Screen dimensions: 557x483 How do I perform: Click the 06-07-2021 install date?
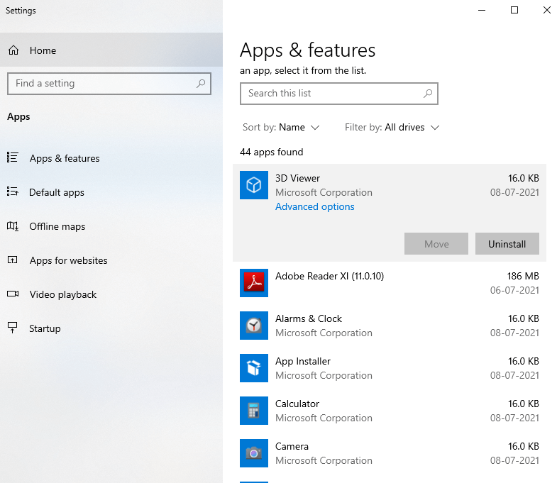[x=514, y=290]
